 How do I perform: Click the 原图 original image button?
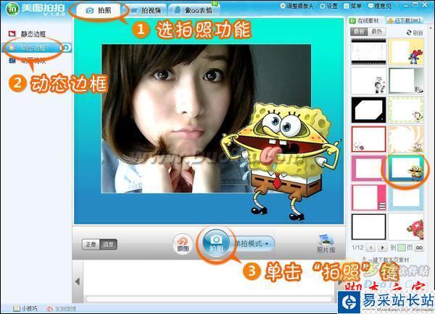point(183,244)
